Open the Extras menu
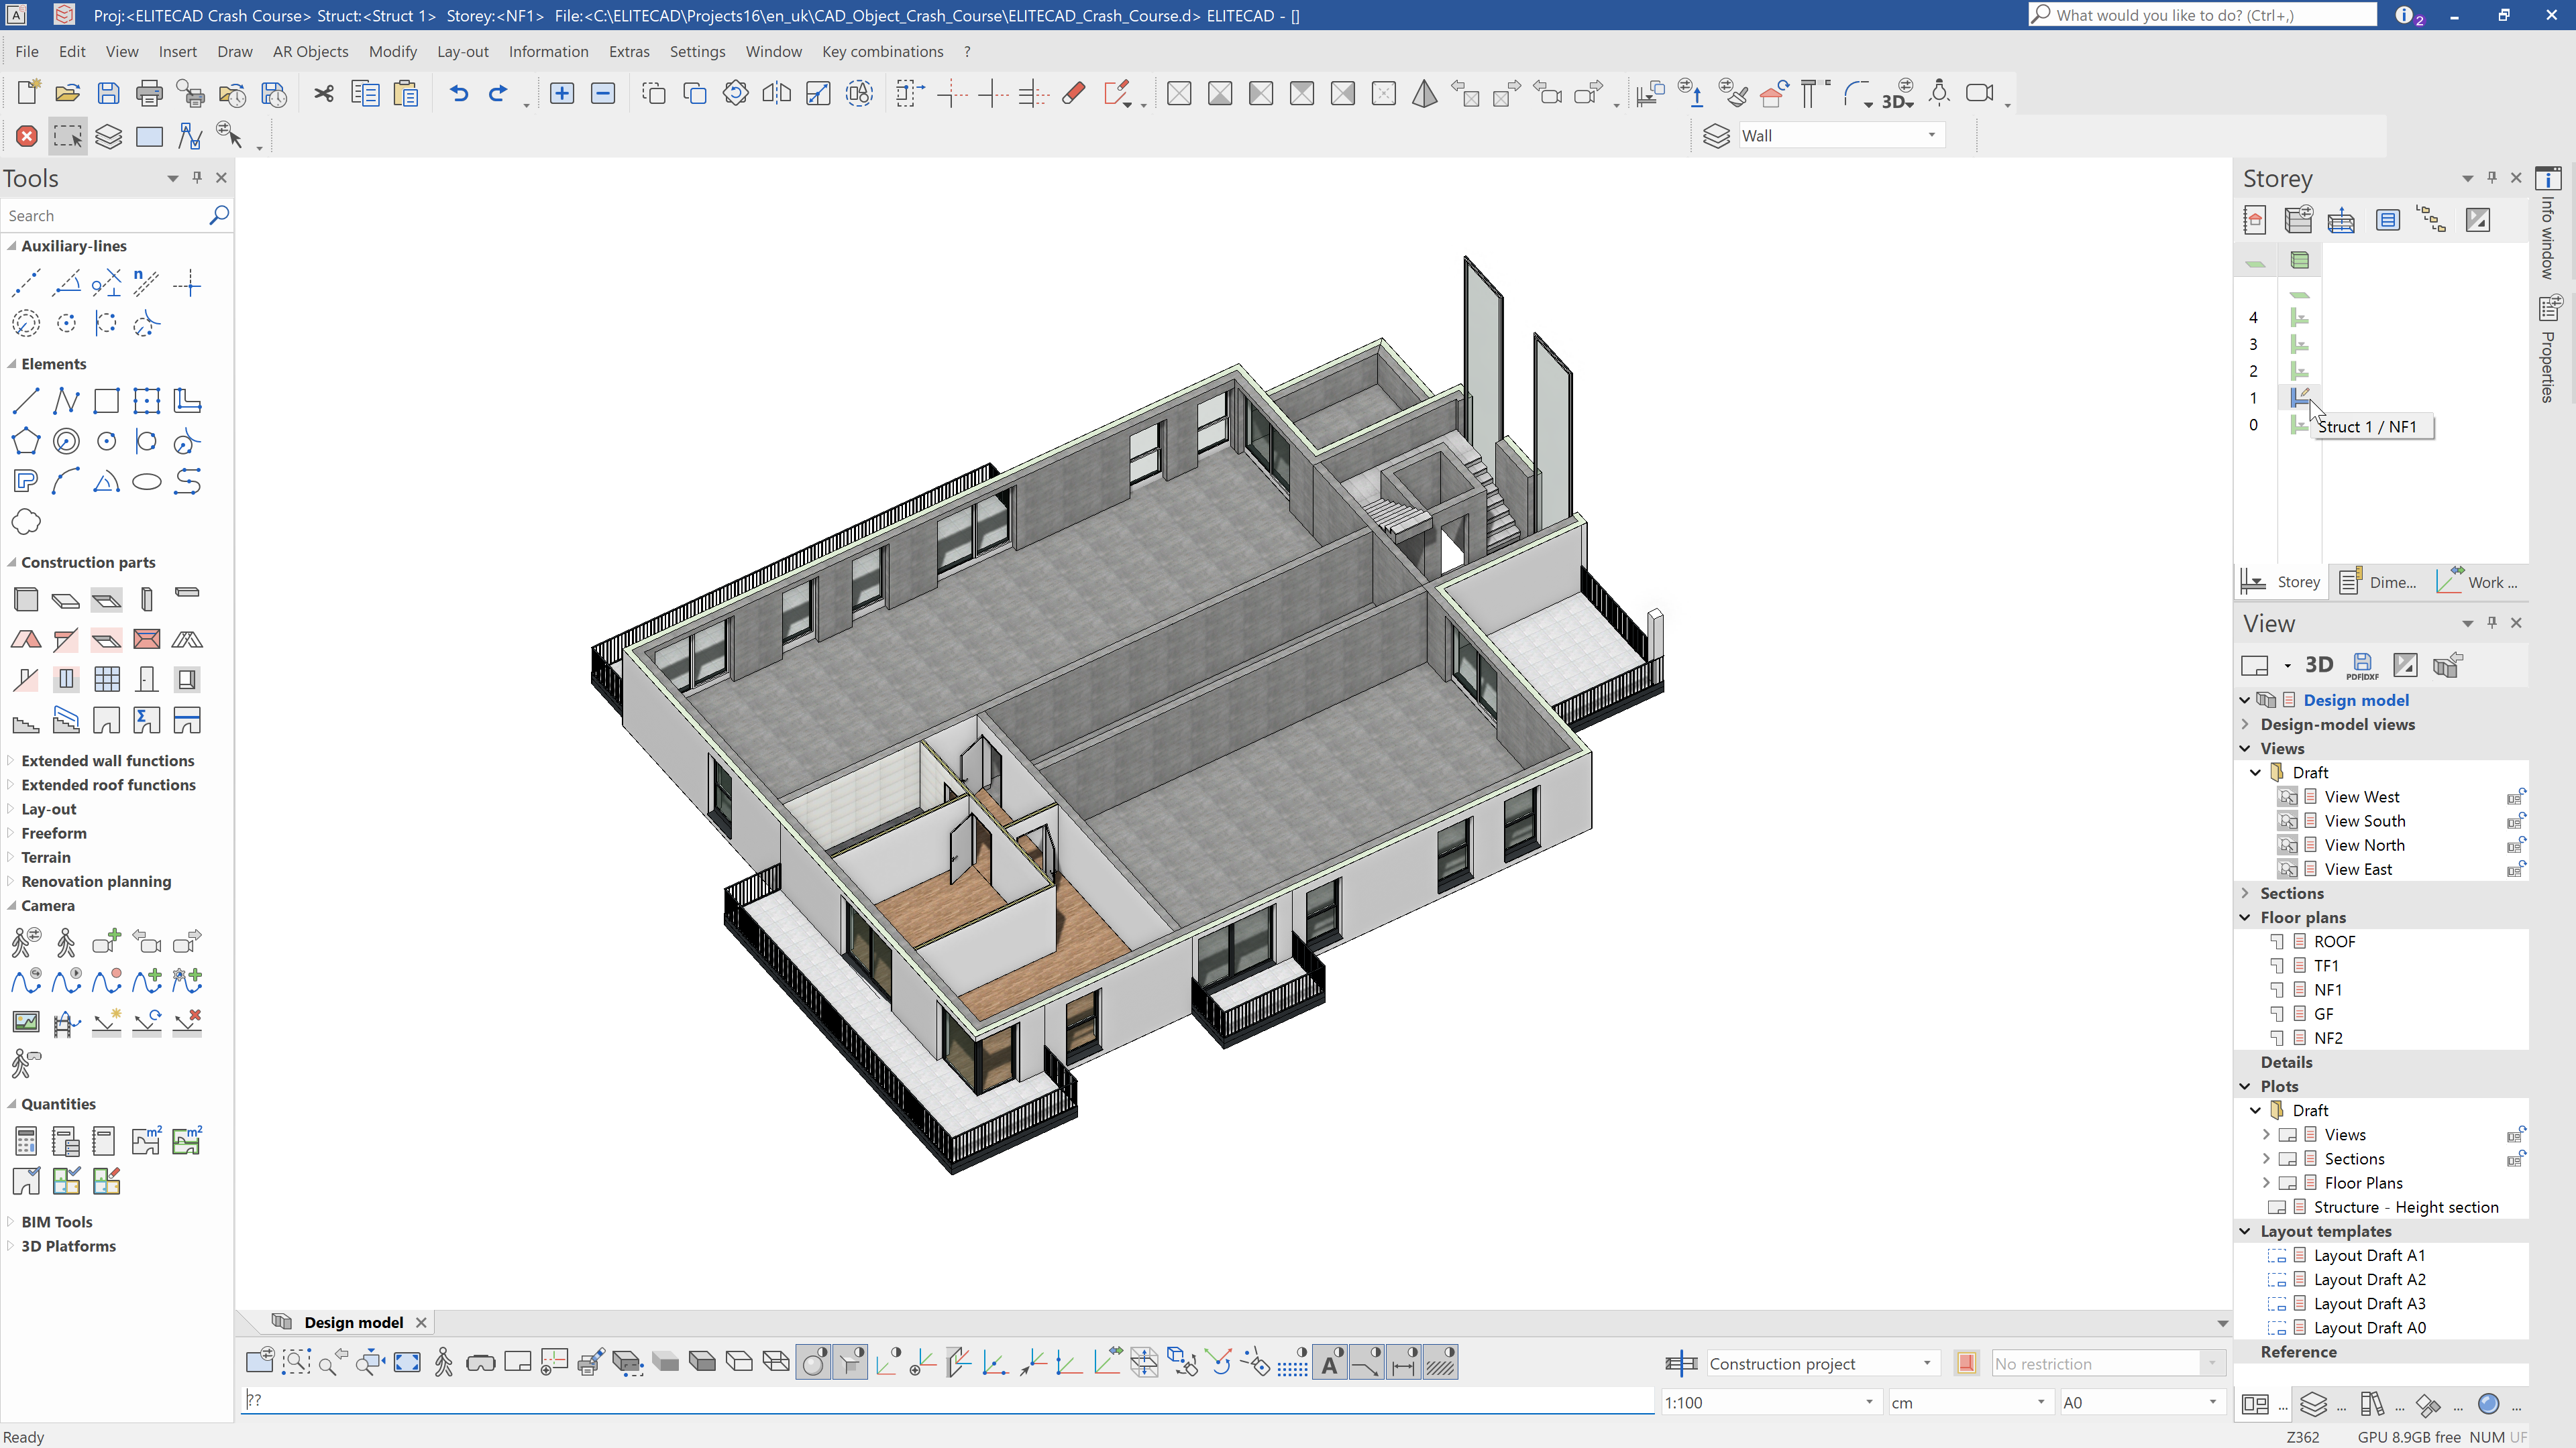 [629, 52]
